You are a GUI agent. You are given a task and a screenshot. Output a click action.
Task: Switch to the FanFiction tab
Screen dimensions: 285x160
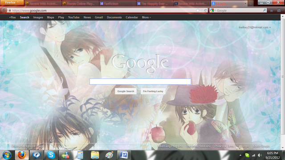click(x=117, y=4)
